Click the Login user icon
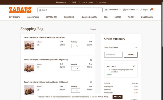 point(141,10)
